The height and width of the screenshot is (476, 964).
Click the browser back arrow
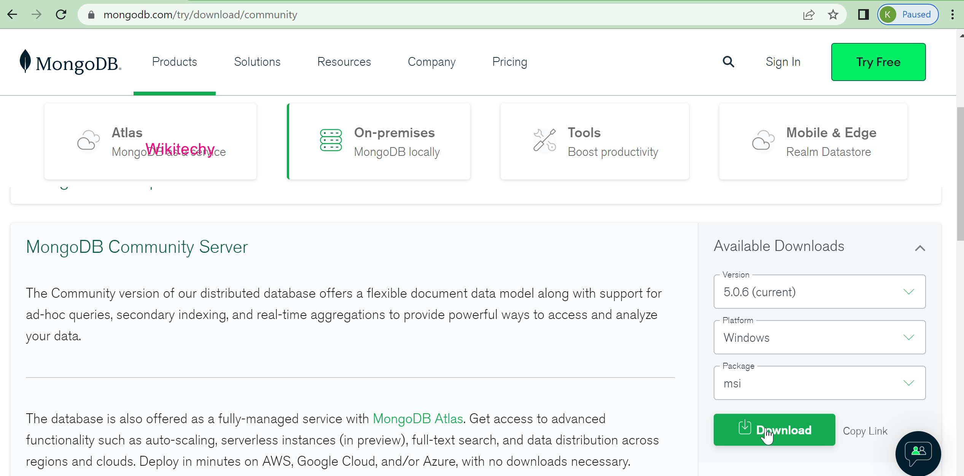point(12,14)
